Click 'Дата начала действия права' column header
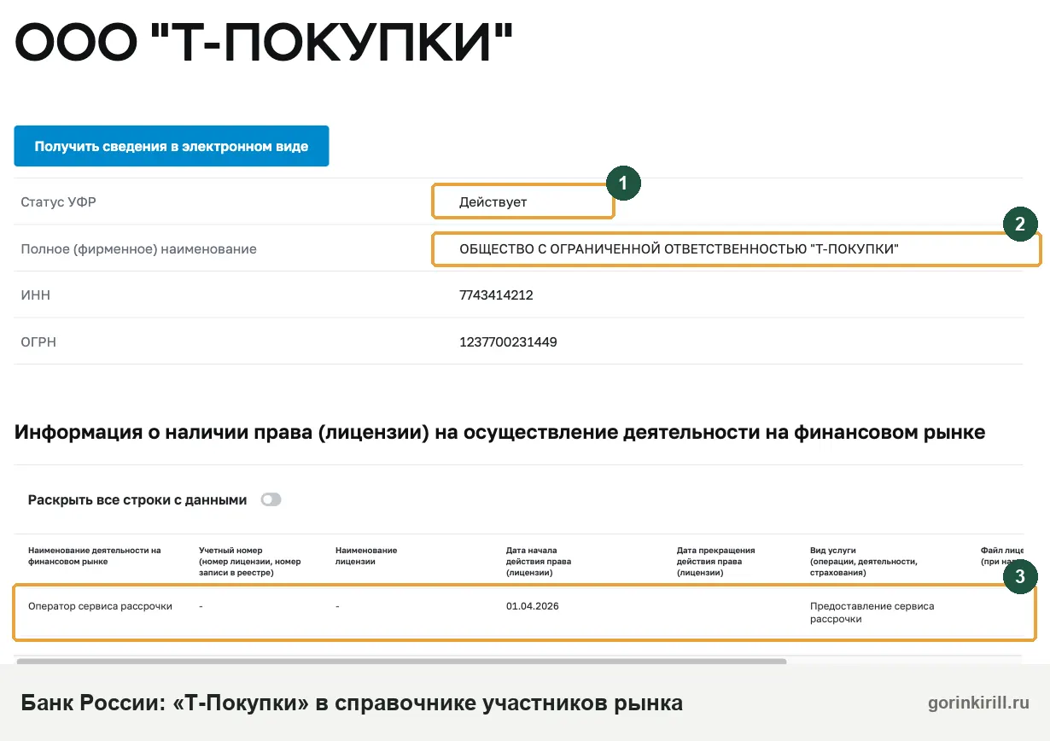Screen dimensions: 1050x741 (539, 562)
